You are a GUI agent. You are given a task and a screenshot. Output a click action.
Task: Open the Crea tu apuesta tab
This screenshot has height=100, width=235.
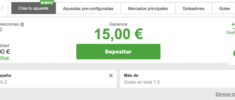click(x=33, y=8)
